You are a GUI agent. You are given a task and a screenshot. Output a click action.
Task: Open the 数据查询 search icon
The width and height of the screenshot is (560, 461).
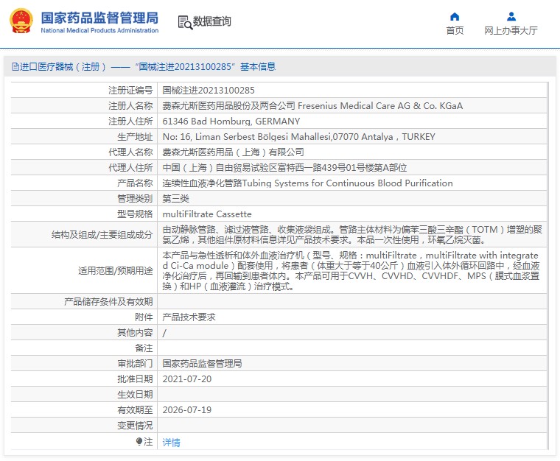point(185,23)
